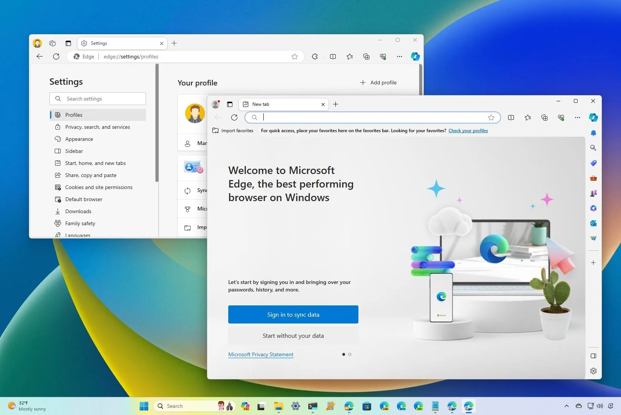Open the Tools icon in the sidebar
The image size is (621, 415).
tap(593, 178)
